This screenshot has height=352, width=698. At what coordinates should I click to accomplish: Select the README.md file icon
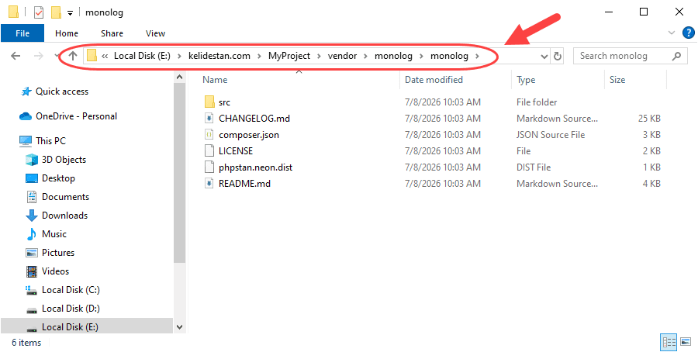point(209,183)
